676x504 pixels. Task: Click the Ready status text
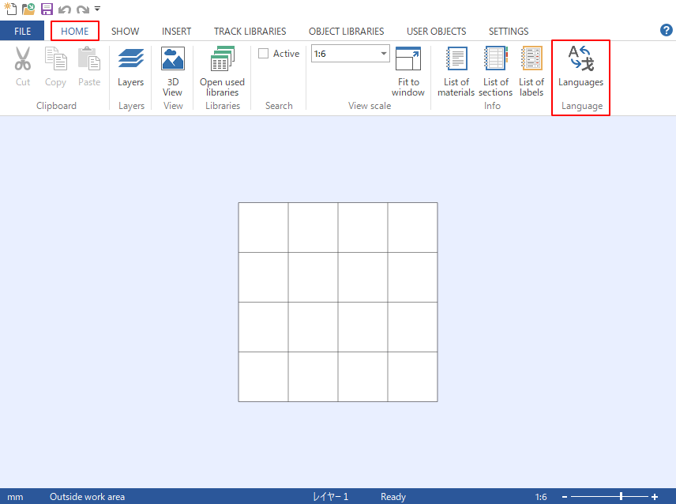click(393, 497)
